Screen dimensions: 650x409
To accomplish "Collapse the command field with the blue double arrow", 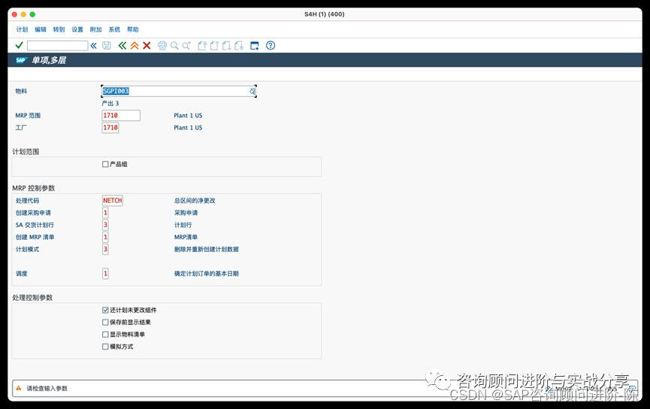I will [94, 46].
